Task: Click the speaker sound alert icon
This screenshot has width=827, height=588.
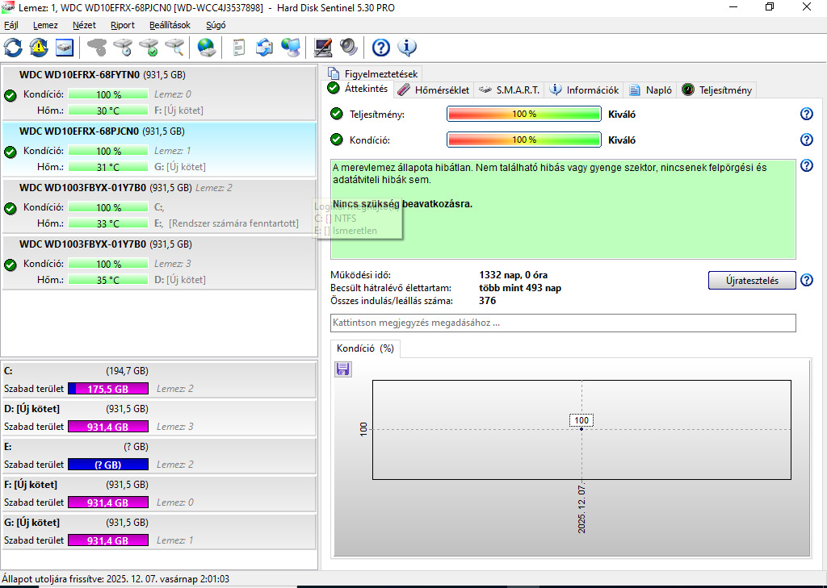Action: [349, 48]
